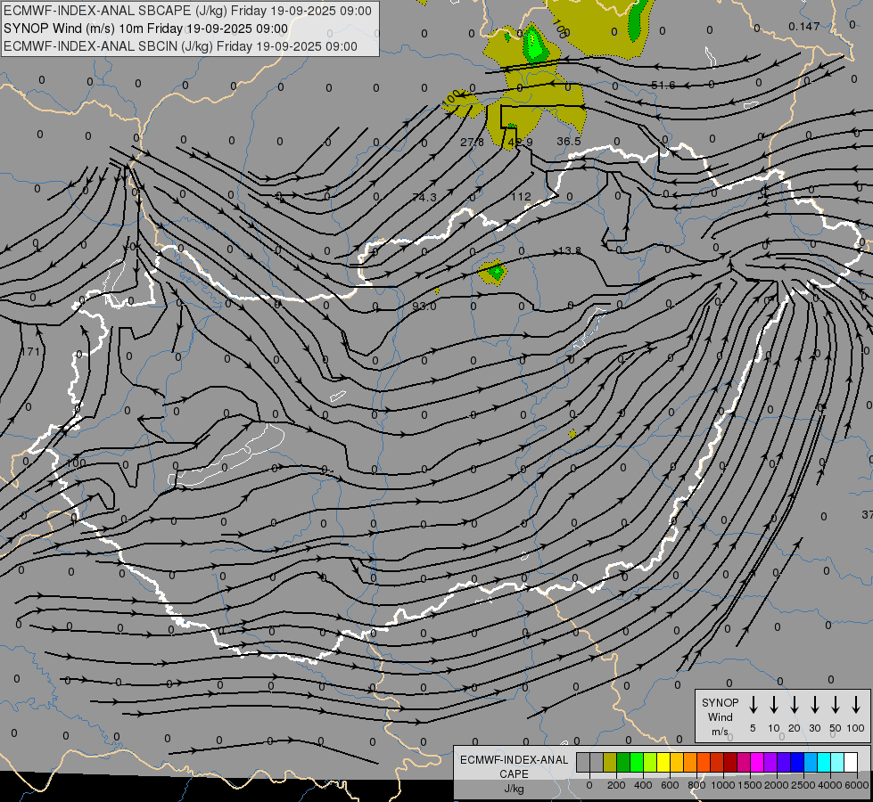Viewport: 873px width, 802px height.
Task: Click the 400 tick label in CAPE legend
Action: 643,785
